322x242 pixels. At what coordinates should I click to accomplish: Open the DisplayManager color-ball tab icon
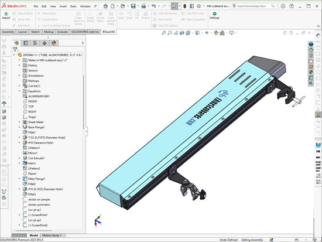[54, 43]
